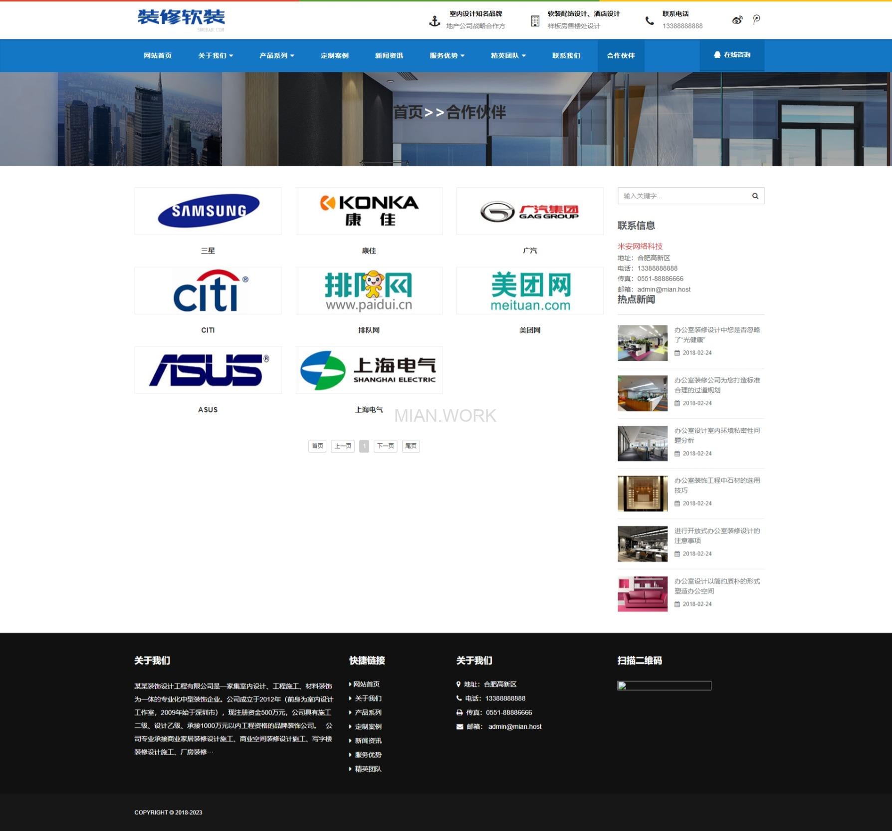Click the Weibo icon in header
This screenshot has width=892, height=831.
(737, 20)
